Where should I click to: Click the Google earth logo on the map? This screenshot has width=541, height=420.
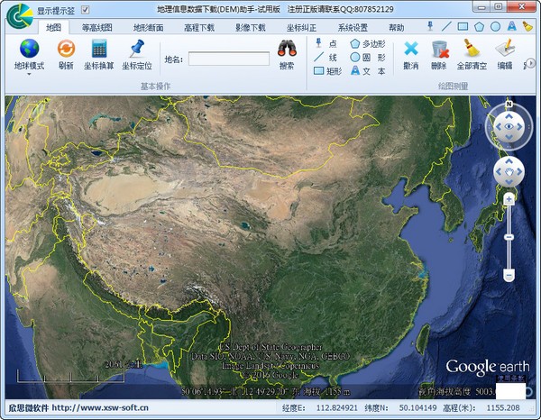coord(488,367)
